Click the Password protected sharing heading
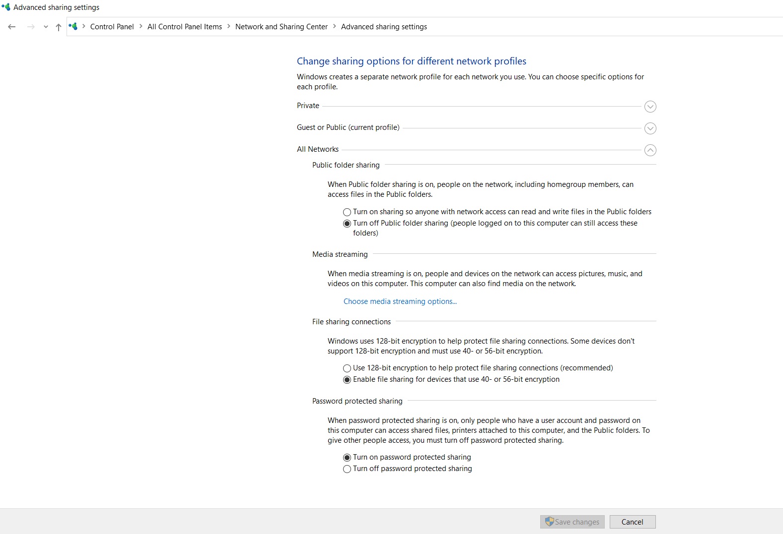Screen dimensions: 783x534 (357, 401)
